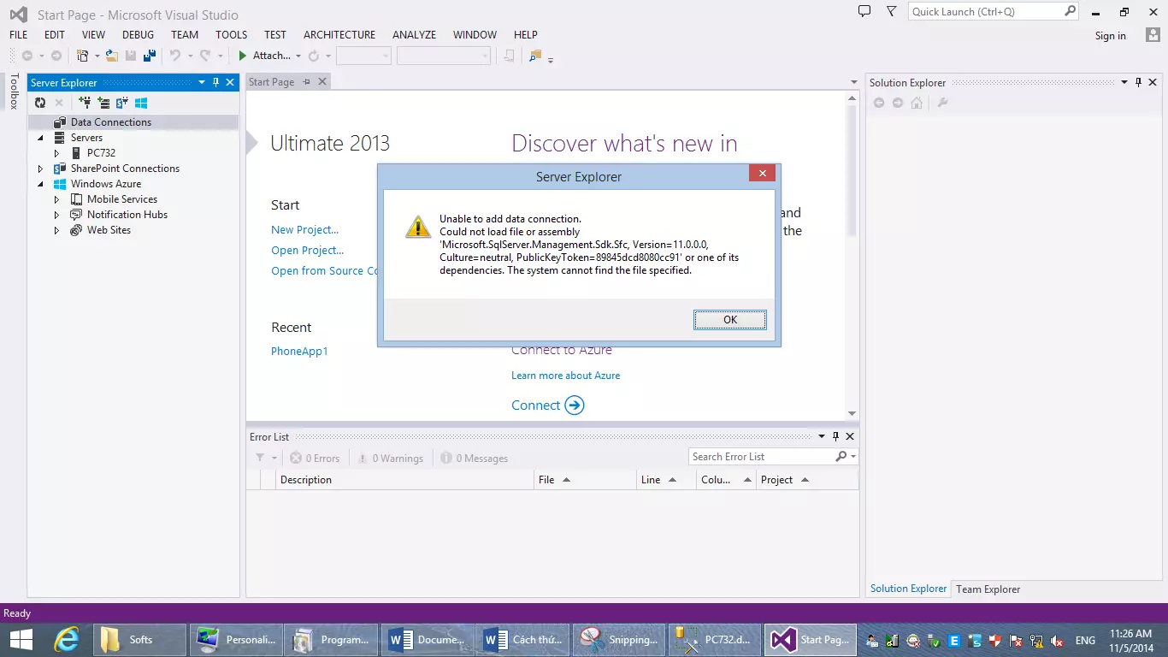
Task: Expand the Mobile Services node
Action: (56, 199)
